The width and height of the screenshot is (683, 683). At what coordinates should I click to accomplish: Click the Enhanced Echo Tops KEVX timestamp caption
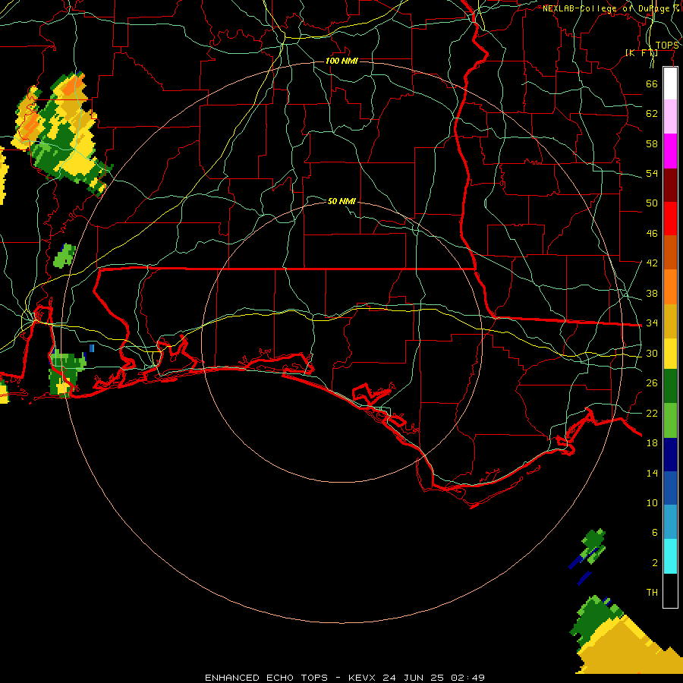coord(345,678)
